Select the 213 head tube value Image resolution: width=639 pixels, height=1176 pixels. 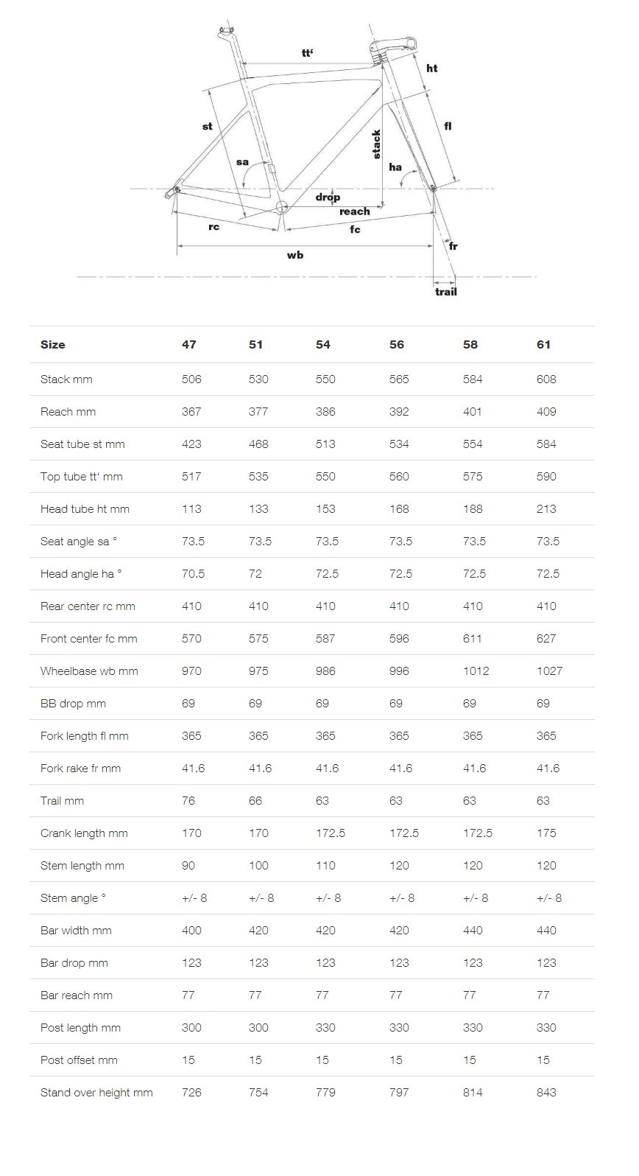[x=546, y=509]
